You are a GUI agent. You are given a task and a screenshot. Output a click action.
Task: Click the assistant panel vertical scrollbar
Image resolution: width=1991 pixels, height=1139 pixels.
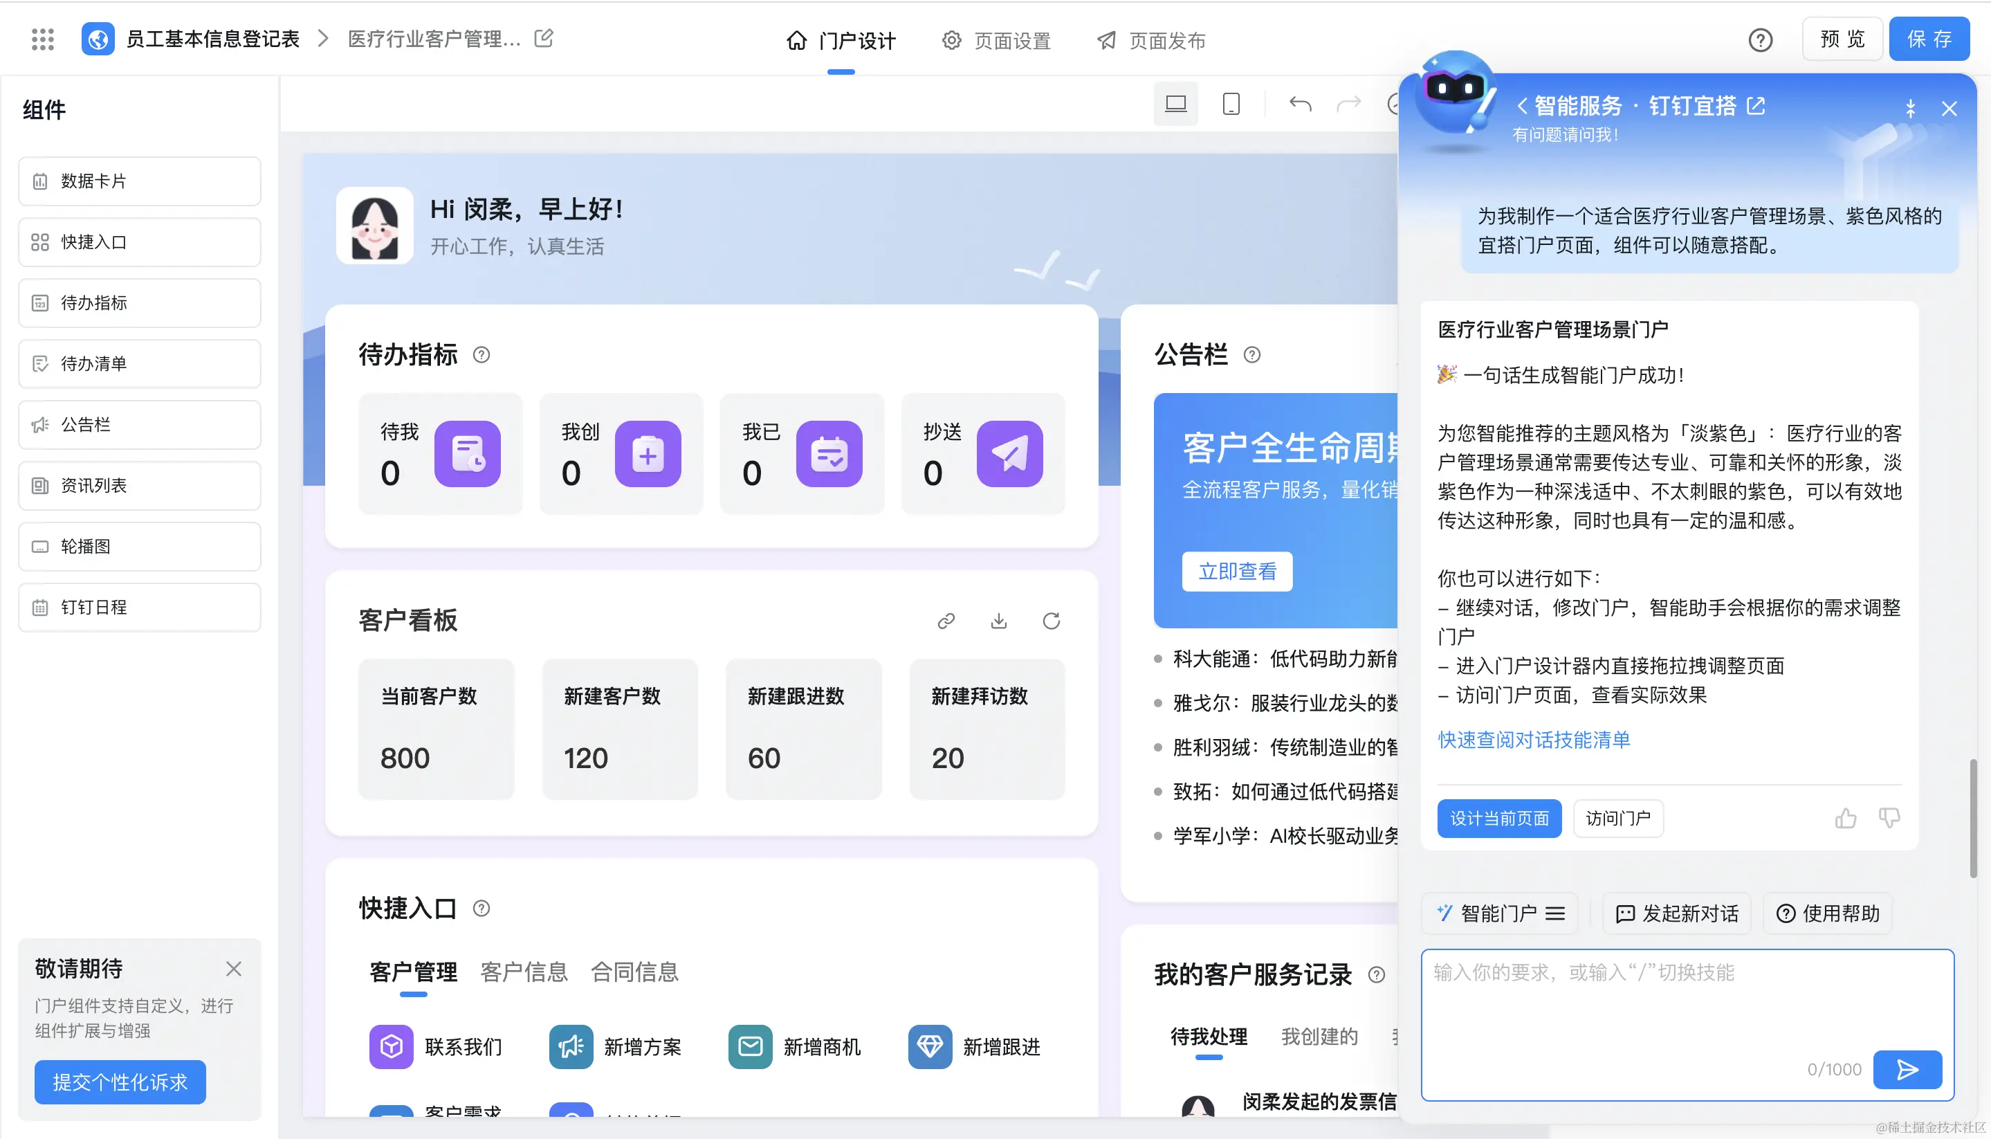pyautogui.click(x=1973, y=817)
